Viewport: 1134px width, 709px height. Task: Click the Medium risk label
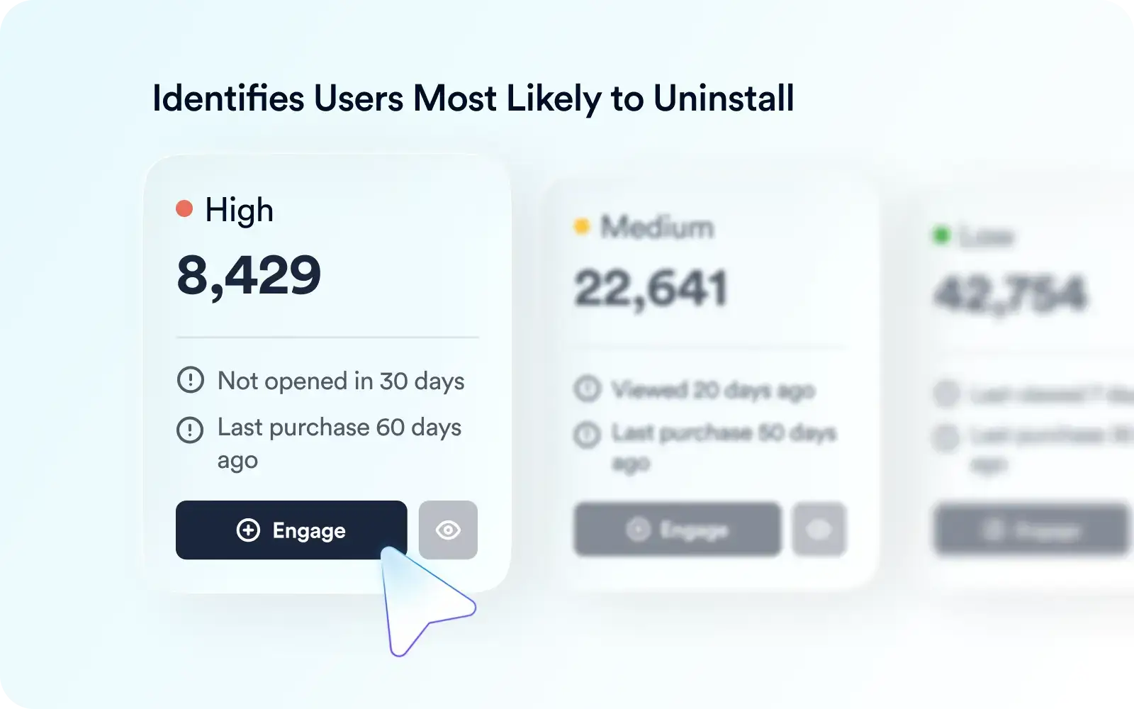pos(657,228)
